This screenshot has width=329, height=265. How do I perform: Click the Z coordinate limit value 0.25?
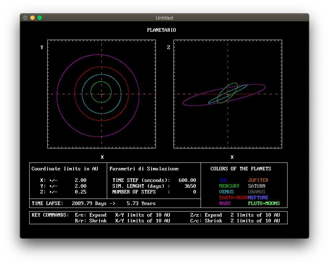pos(80,192)
